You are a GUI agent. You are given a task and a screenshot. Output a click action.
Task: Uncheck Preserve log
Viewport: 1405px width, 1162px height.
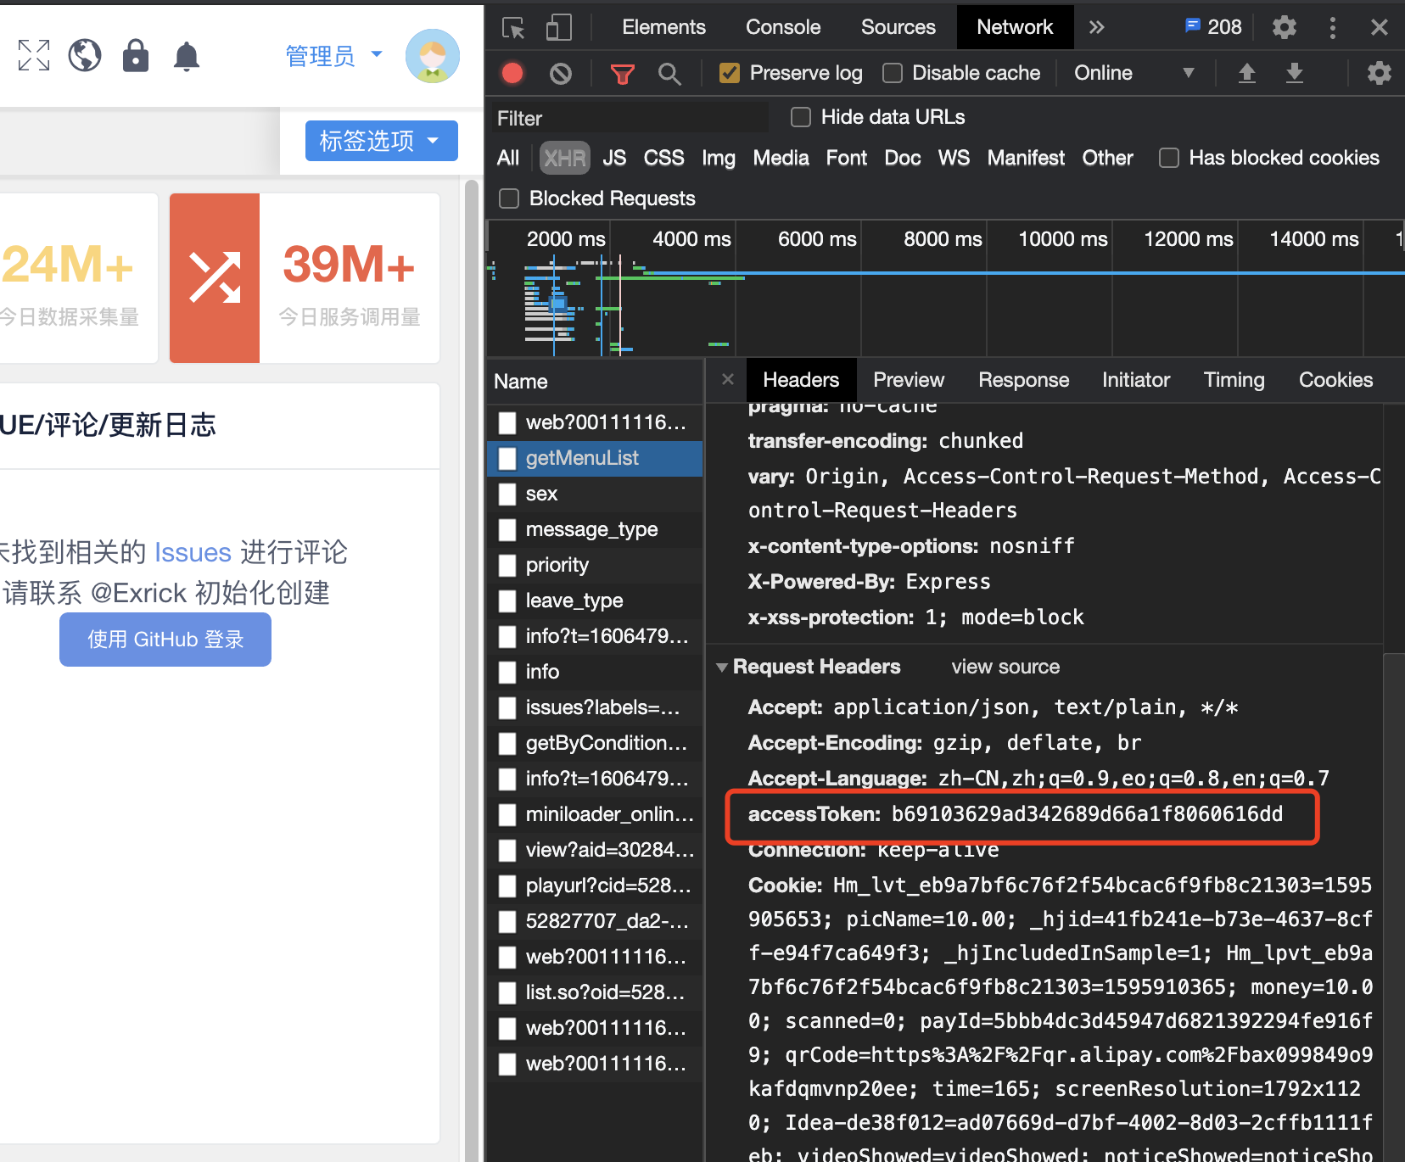[x=729, y=73]
